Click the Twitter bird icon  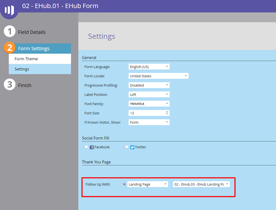(x=132, y=147)
